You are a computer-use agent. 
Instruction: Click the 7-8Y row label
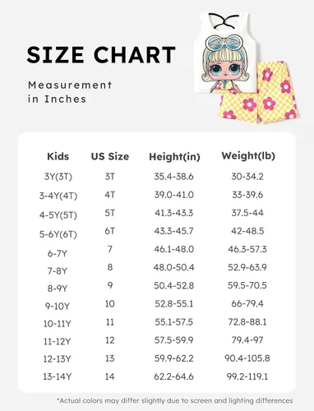coord(58,271)
